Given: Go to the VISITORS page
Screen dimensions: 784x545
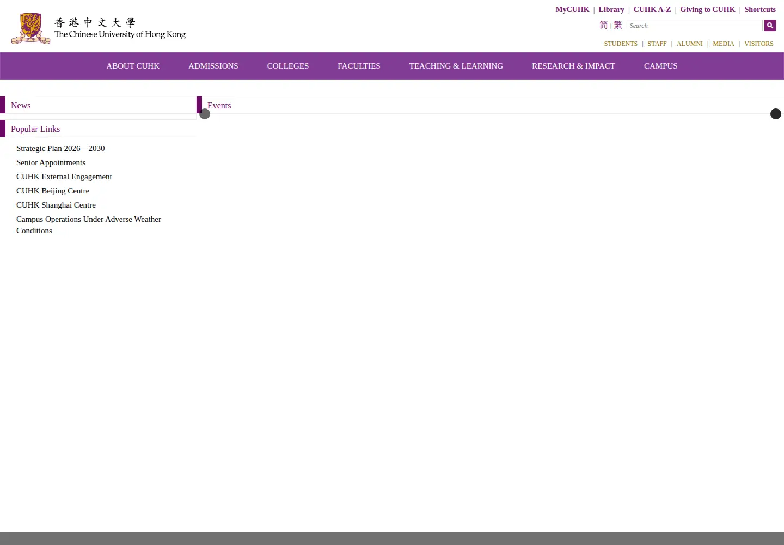Looking at the screenshot, I should pyautogui.click(x=759, y=44).
